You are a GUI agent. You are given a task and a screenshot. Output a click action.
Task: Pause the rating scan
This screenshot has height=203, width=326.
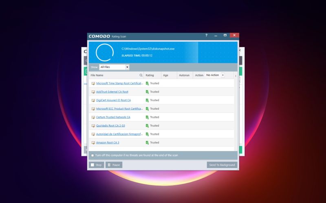coord(114,165)
